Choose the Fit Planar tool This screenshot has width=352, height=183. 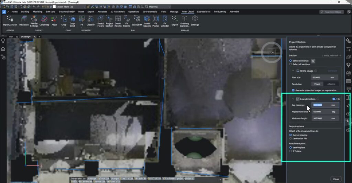[x=156, y=21]
